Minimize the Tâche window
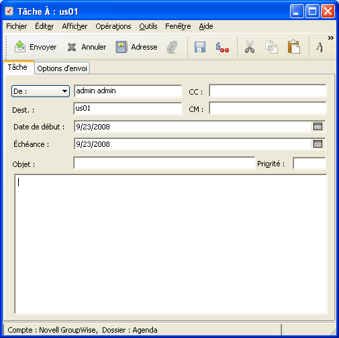The image size is (339, 338). (x=297, y=11)
